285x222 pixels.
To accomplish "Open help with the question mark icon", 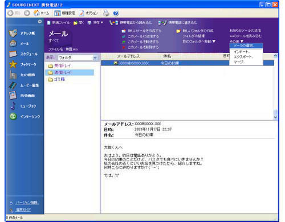I will (116, 13).
